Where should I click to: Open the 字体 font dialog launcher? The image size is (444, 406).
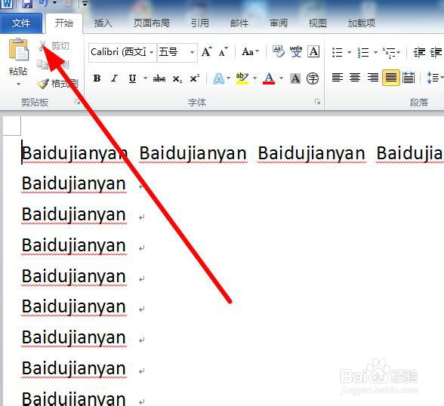317,102
